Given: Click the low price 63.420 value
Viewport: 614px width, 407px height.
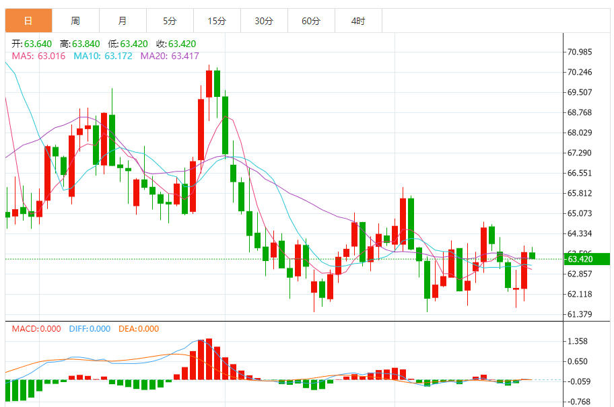Looking at the screenshot, I should point(134,44).
